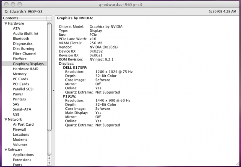Viewport: 241px width, 167px height.
Task: Click the ROM Revision NVinject 0.2.1
Action: pyautogui.click(x=101, y=59)
